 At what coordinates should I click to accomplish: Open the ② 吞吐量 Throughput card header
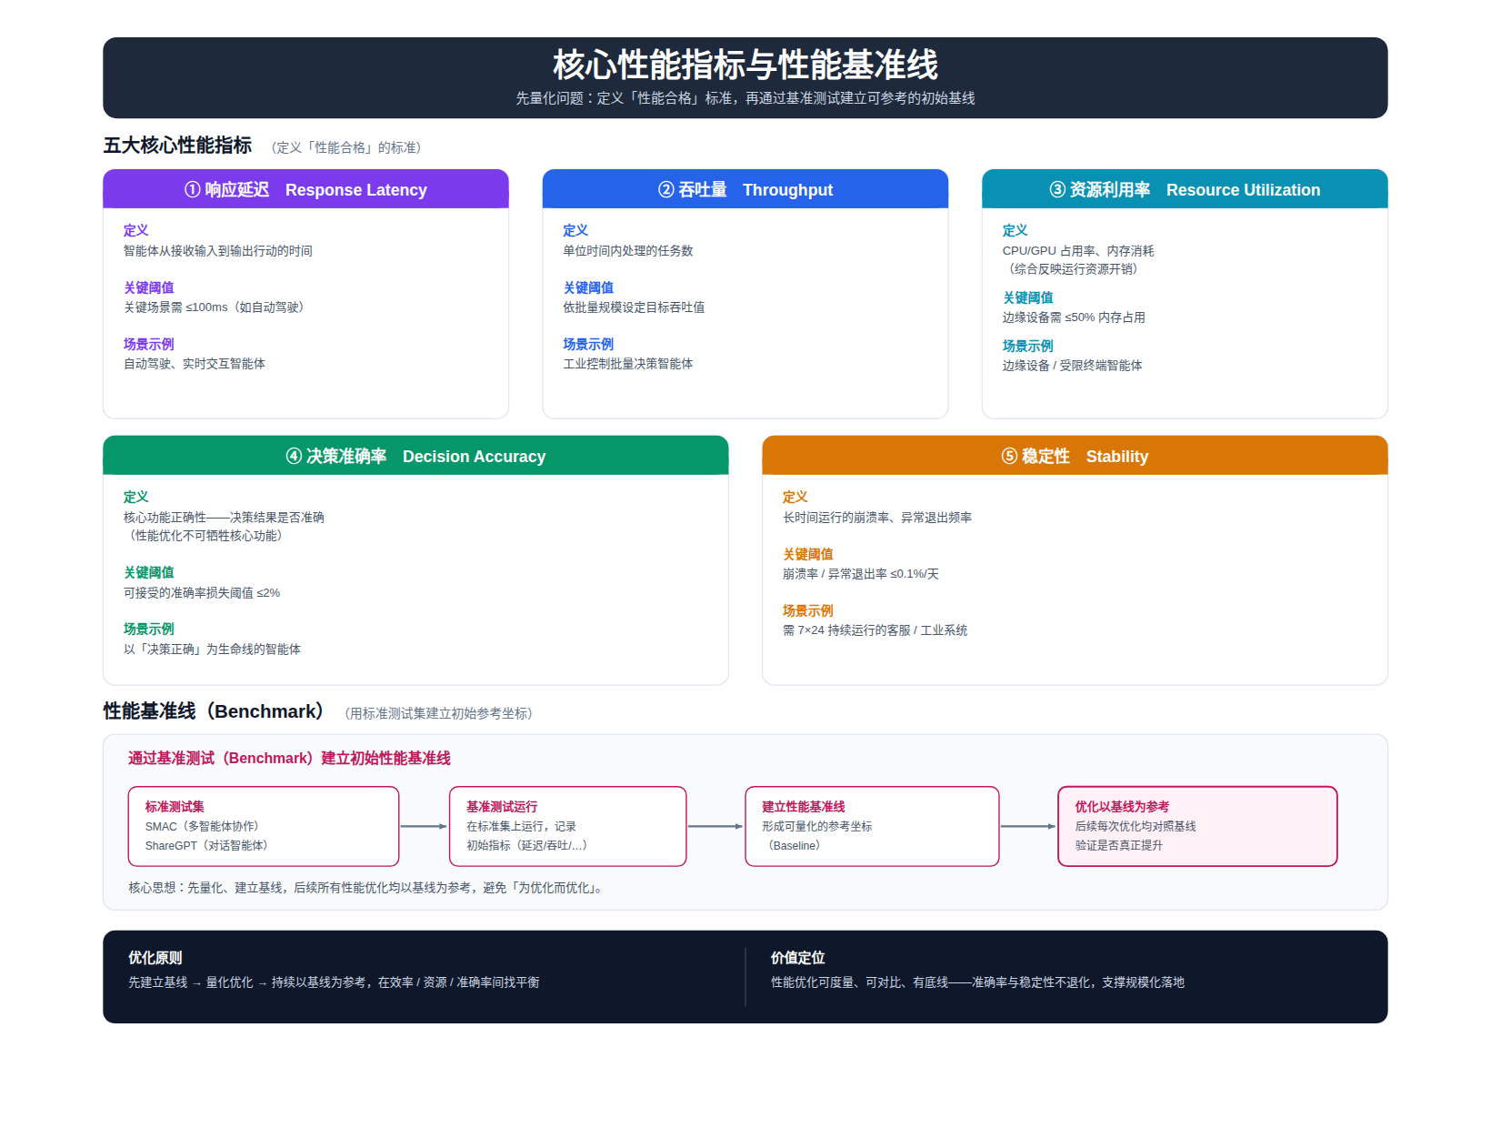tap(745, 189)
